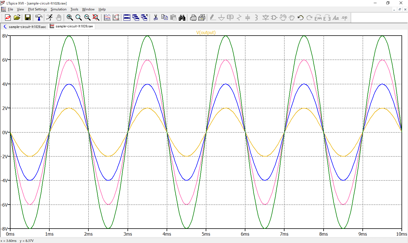Viewport: 408px width, 243px height.
Task: Open the Plot Settings menu
Action: (37, 9)
